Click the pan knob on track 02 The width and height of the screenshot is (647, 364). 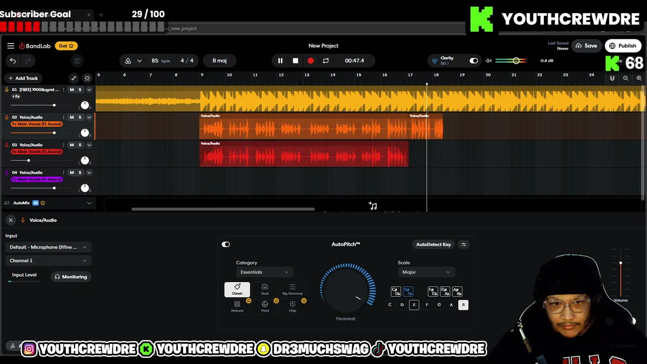(85, 133)
